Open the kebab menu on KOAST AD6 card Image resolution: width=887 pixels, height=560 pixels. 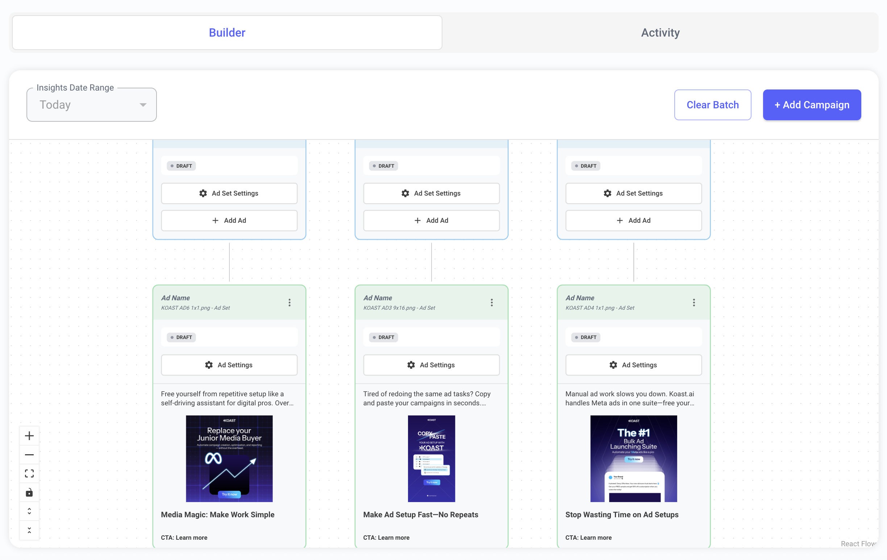pyautogui.click(x=290, y=302)
